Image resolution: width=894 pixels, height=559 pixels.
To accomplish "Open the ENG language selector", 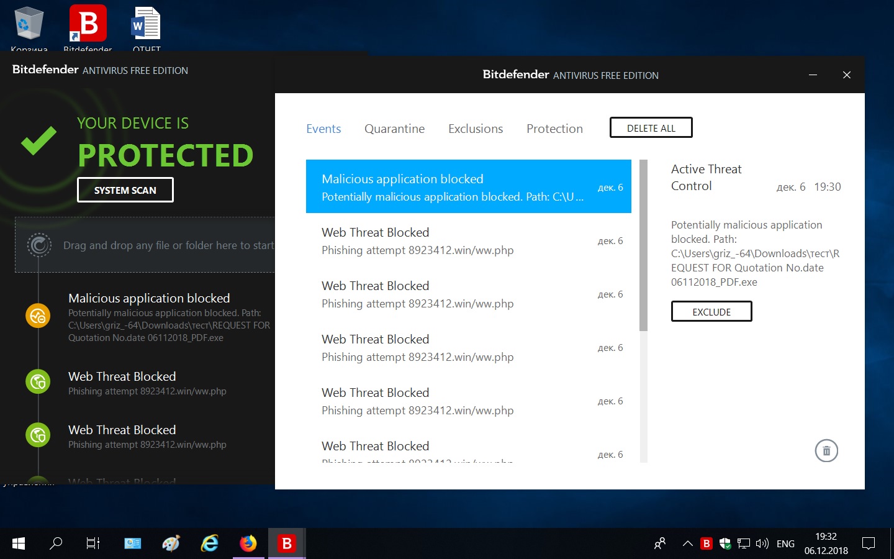I will 785,543.
